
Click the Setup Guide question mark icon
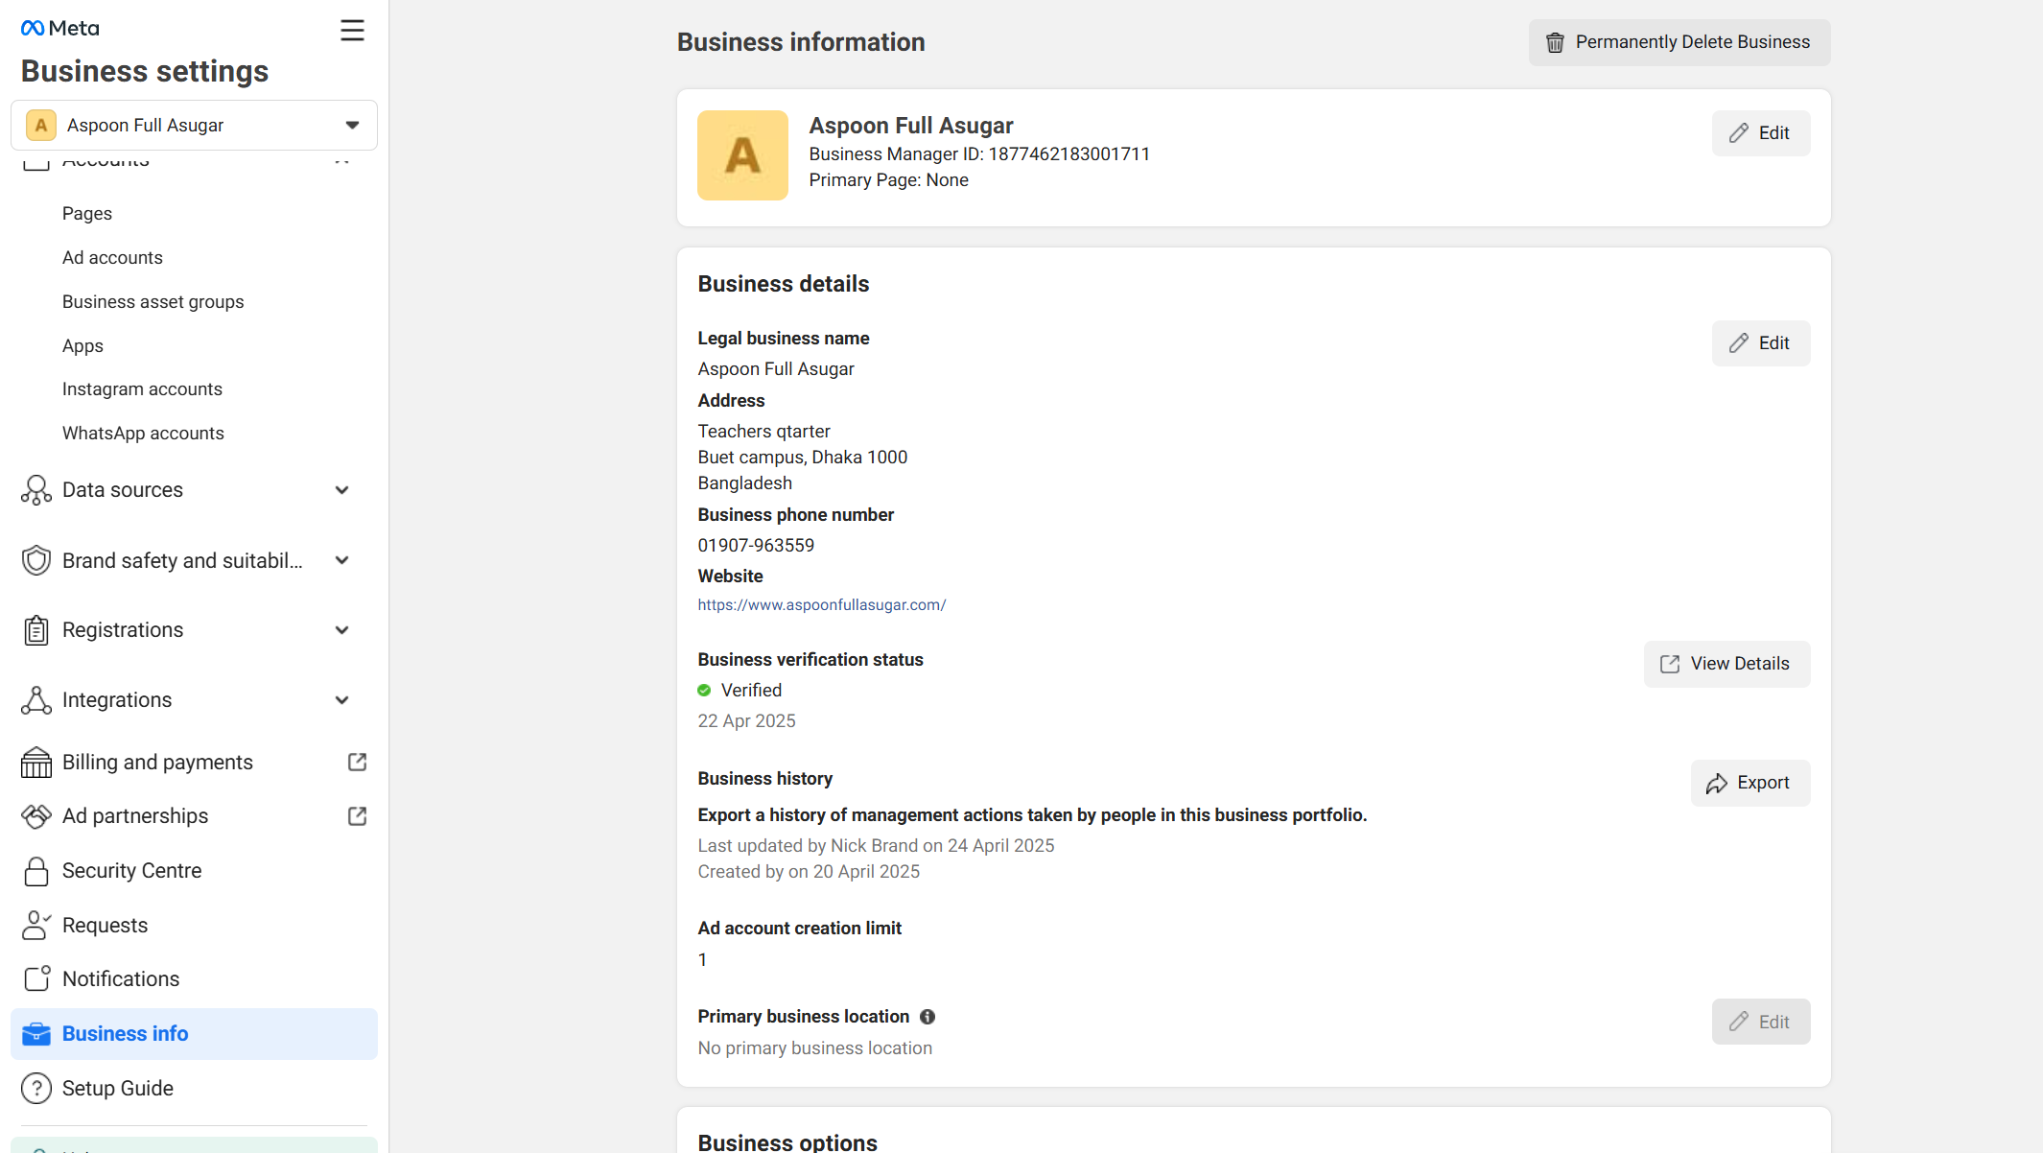tap(36, 1089)
